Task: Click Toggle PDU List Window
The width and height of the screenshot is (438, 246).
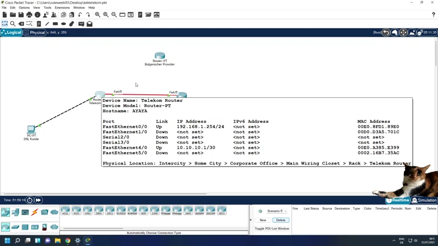Action: [x=271, y=228]
